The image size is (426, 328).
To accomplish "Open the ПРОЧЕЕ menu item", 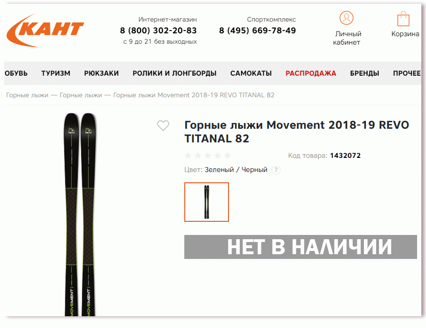I will point(407,73).
